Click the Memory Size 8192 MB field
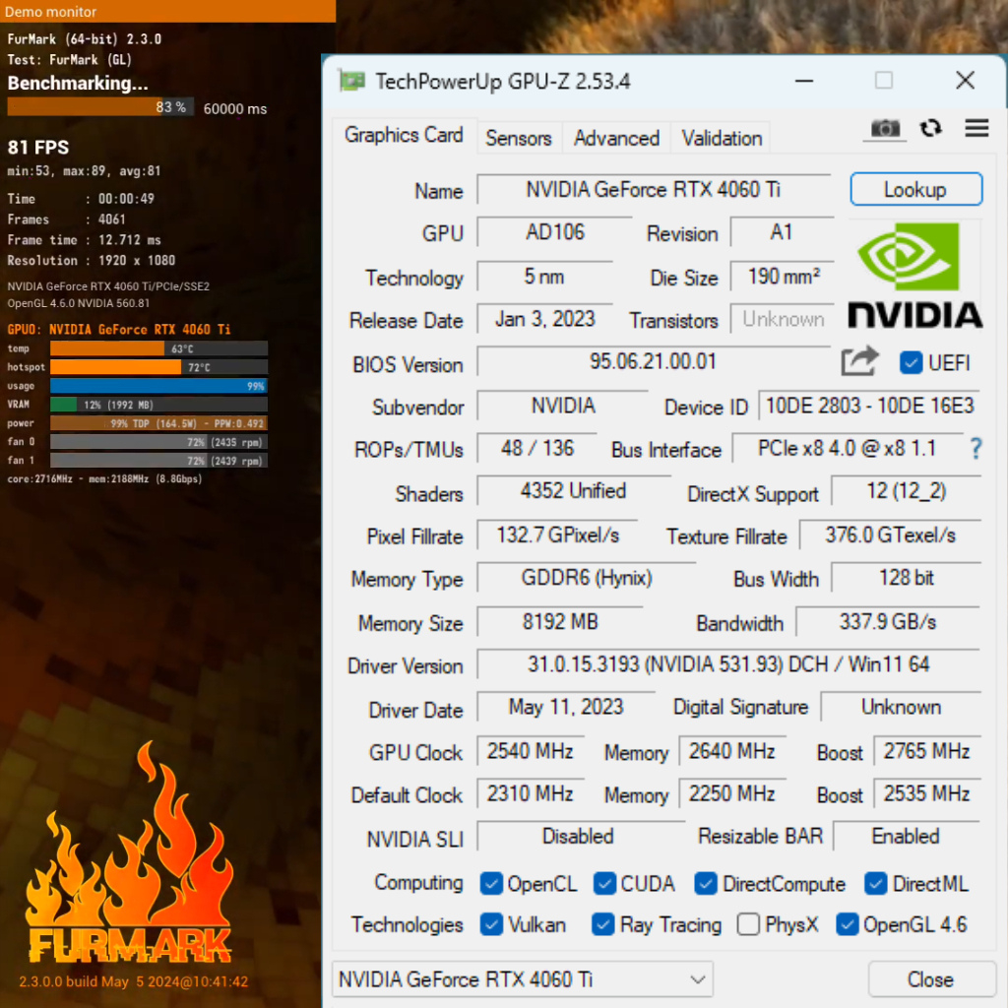 tap(560, 622)
